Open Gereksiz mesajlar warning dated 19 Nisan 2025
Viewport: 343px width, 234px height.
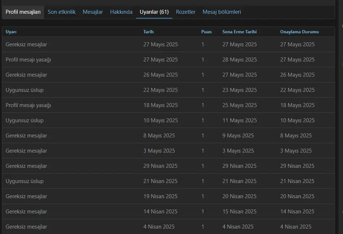[26, 196]
